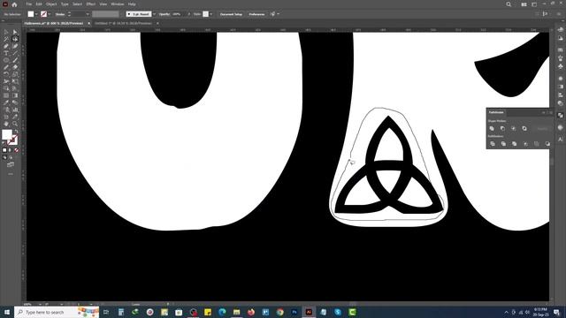
Task: Switch to the Untitled-1 document tab
Action: click(123, 23)
